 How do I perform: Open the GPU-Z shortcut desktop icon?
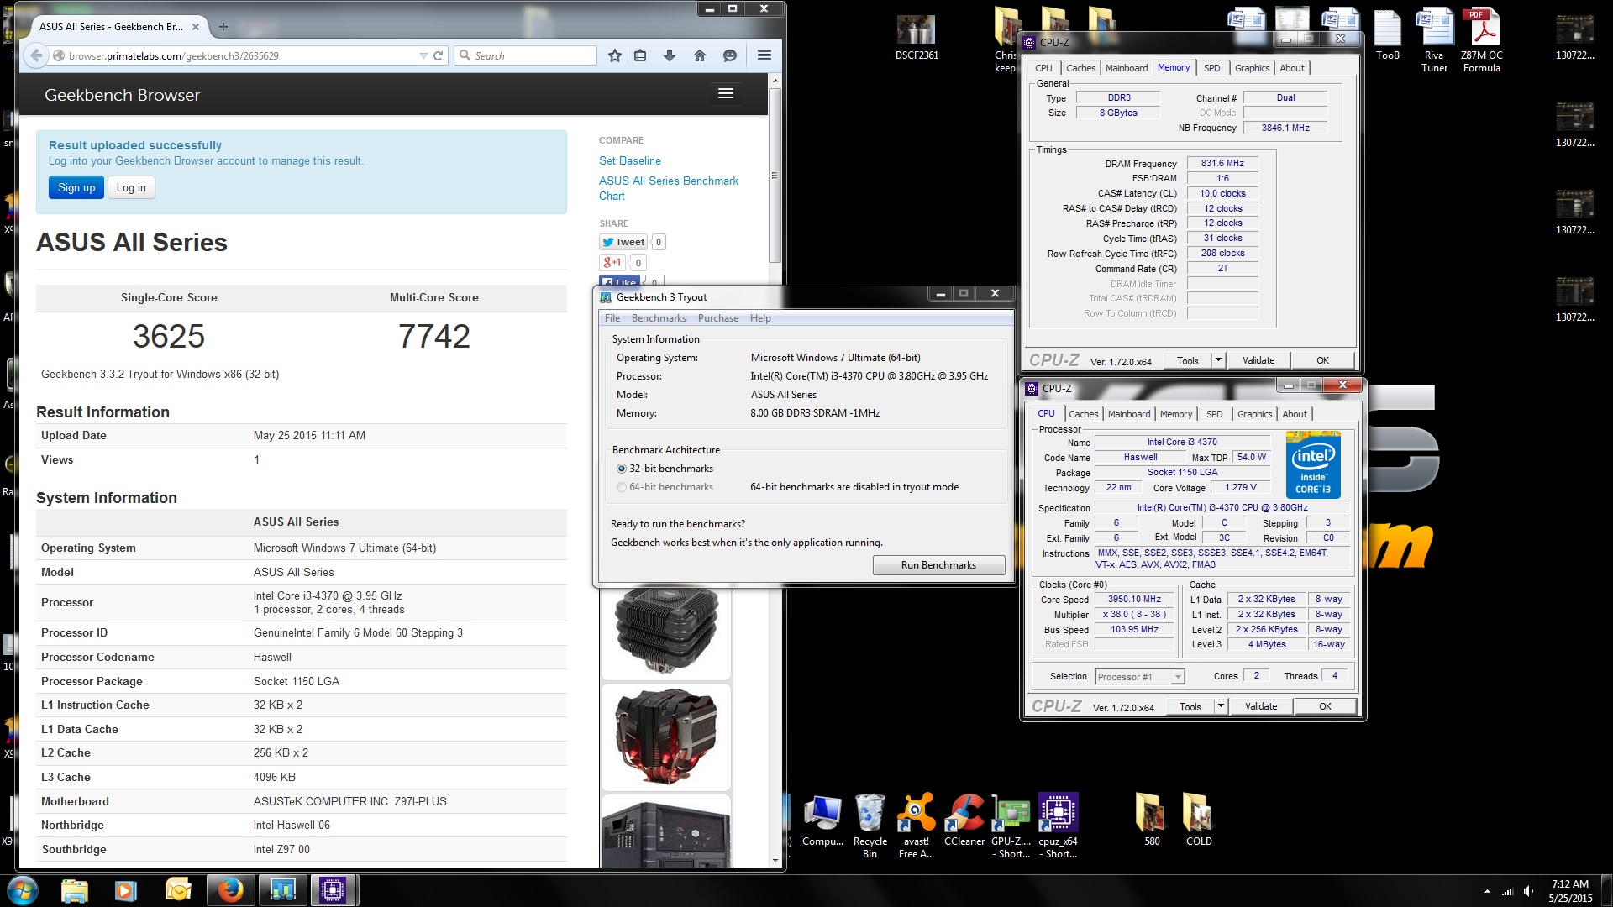(x=1011, y=826)
